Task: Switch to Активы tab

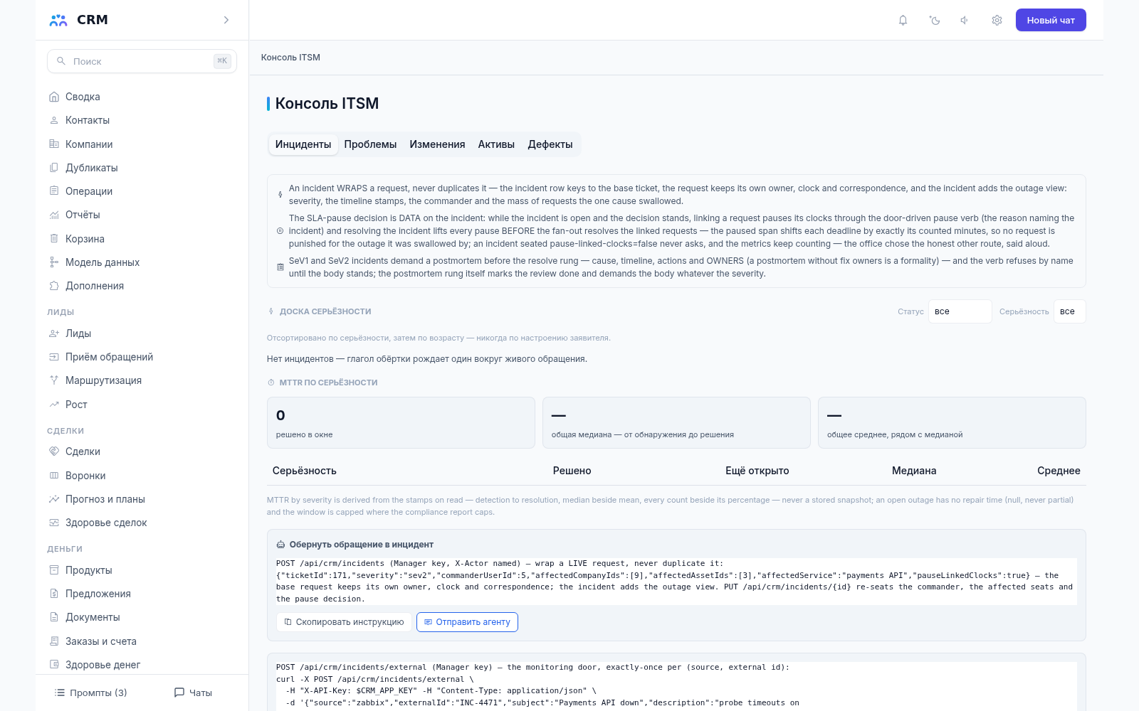Action: (x=496, y=144)
